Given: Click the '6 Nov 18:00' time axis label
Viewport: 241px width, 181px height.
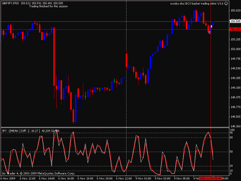Looking at the screenshot, I should coord(85,179).
